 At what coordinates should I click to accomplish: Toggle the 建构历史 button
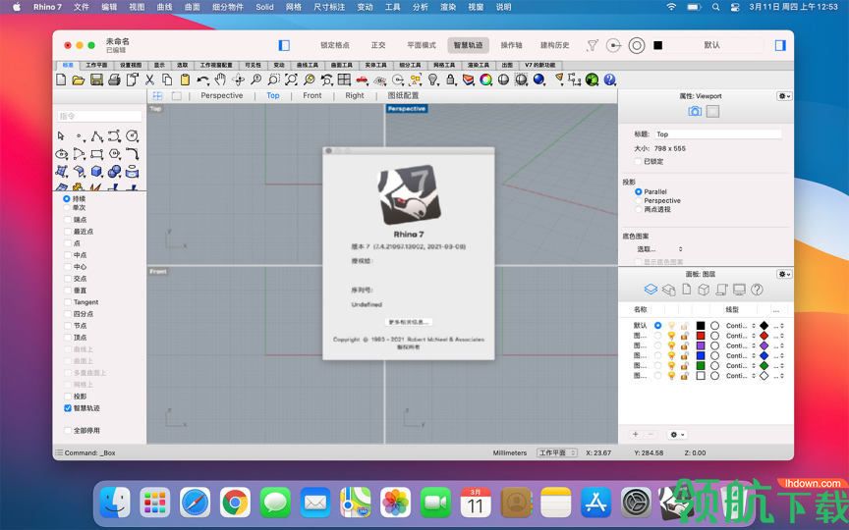554,45
